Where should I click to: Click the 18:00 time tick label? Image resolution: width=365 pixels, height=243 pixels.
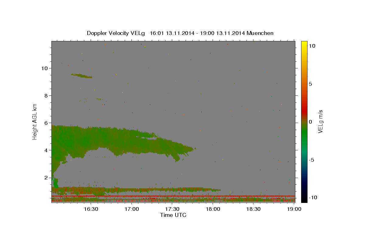coord(213,209)
